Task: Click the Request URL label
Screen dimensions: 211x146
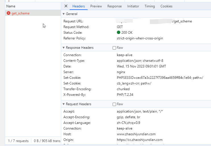Action: [73, 21]
